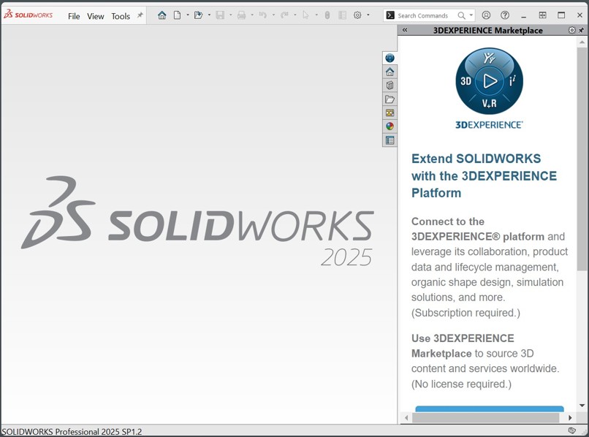Viewport: 589px width, 437px height.
Task: Open the Options gear icon
Action: click(x=357, y=15)
